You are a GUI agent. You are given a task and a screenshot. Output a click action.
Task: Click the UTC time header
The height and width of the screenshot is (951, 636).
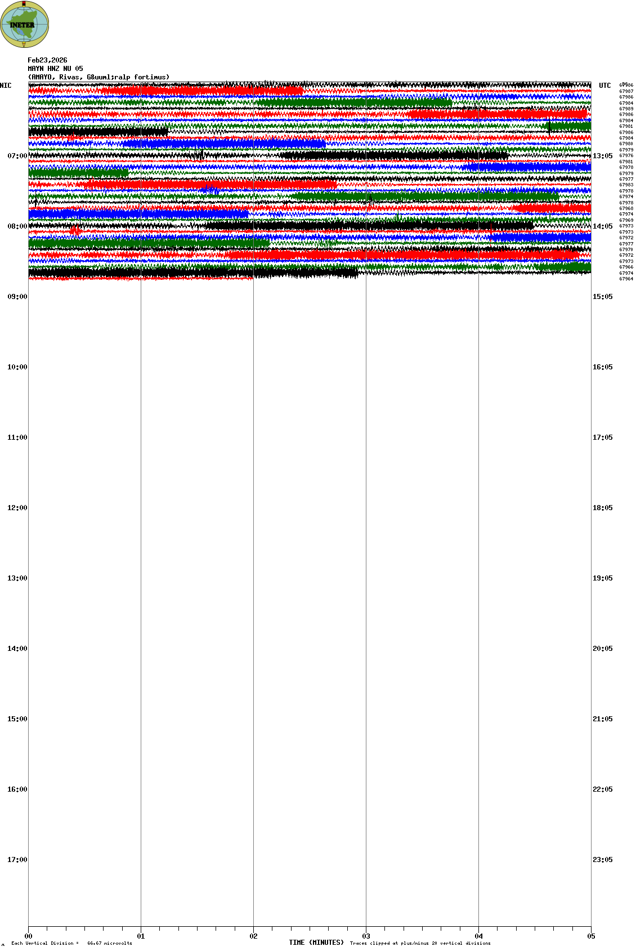pyautogui.click(x=604, y=86)
